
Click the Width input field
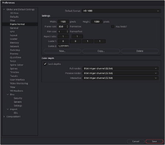click(x=63, y=22)
